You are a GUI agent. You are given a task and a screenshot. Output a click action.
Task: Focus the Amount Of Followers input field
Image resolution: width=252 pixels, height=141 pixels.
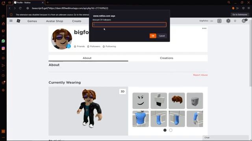pos(130,25)
